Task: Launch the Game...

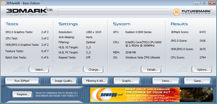Action: [198, 81]
